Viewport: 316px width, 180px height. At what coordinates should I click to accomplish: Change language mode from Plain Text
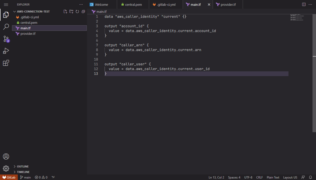(x=273, y=177)
